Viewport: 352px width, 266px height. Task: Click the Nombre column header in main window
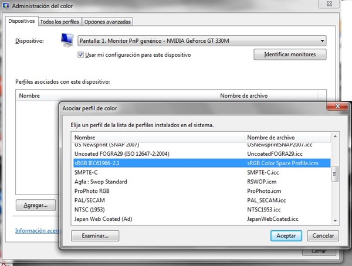coord(117,96)
